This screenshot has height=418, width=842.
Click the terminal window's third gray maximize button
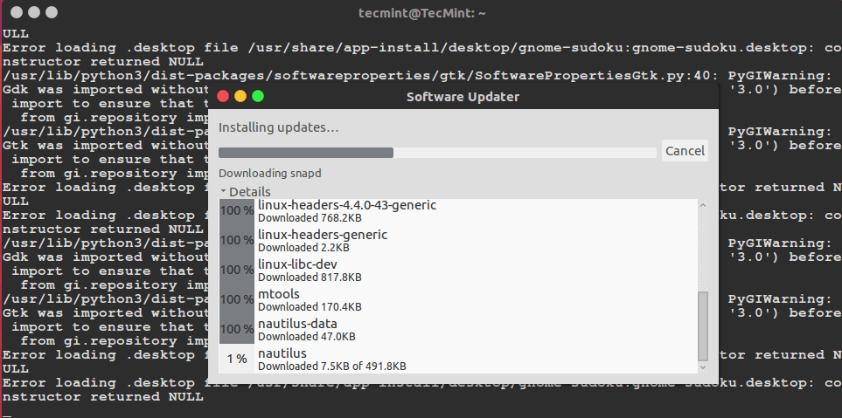pyautogui.click(x=52, y=14)
